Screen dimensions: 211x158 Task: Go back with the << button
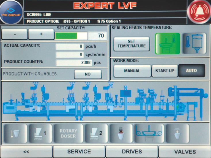[x=26, y=152]
